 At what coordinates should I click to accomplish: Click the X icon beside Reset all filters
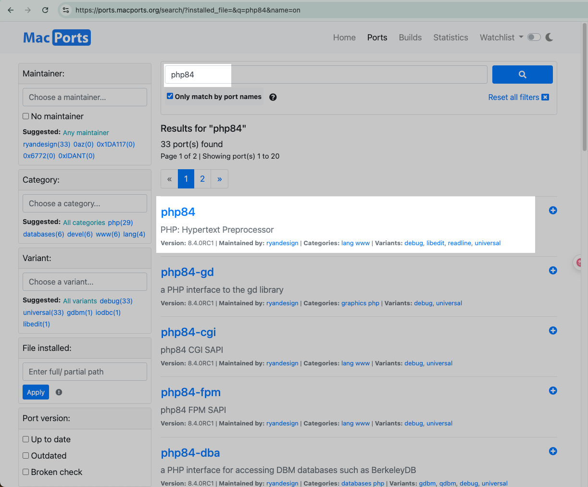pyautogui.click(x=545, y=97)
